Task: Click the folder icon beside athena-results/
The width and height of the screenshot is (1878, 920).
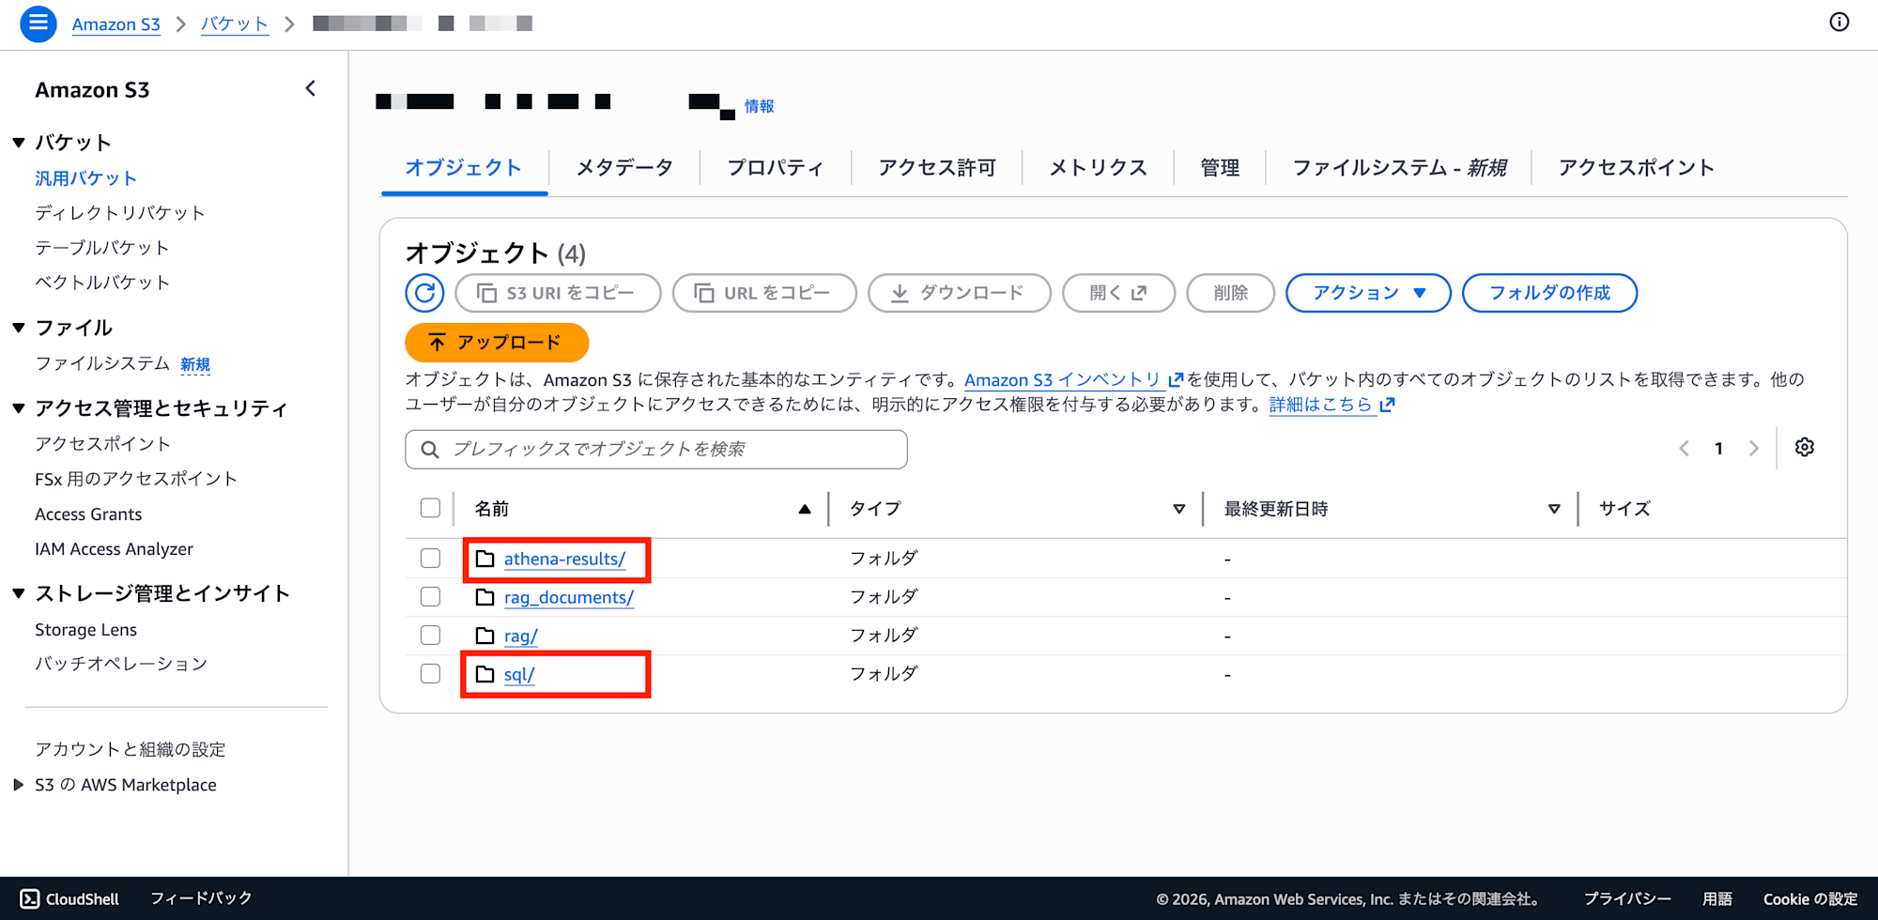Action: tap(485, 559)
